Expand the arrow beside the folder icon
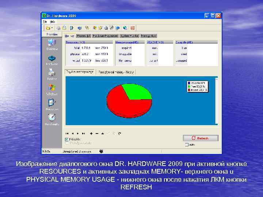The height and width of the screenshot is (197, 263). [52, 28]
